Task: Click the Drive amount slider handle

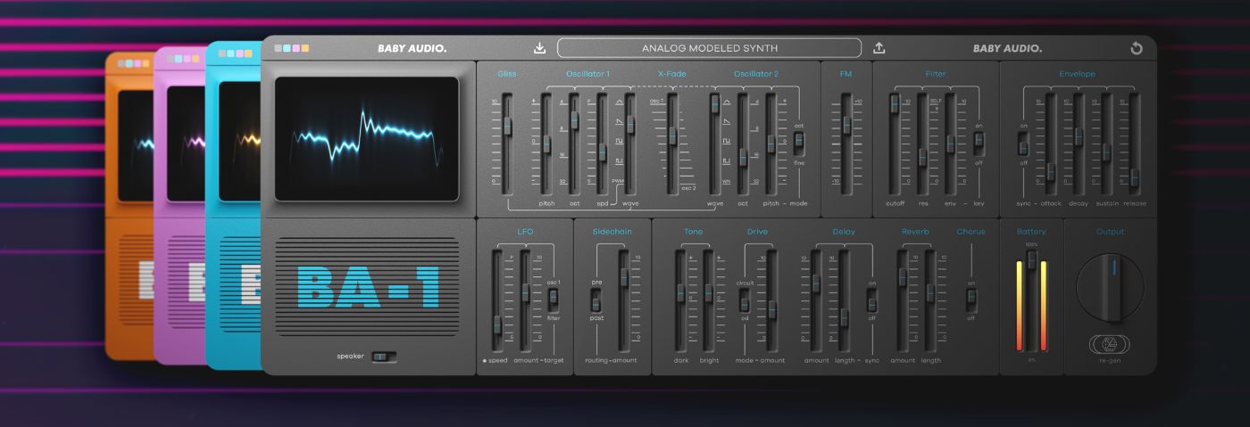Action: point(772,309)
